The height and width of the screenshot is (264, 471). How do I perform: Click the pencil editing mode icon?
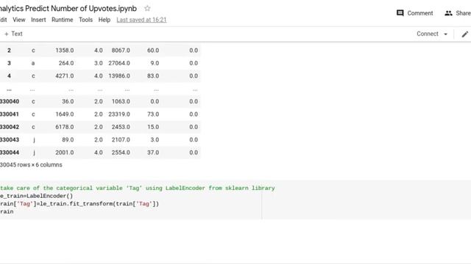click(x=464, y=34)
